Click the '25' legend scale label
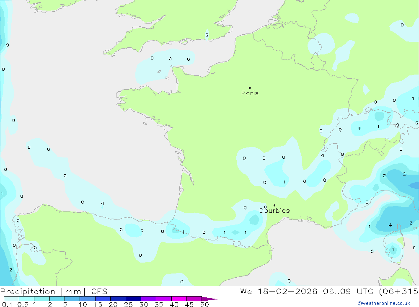 tap(129, 304)
